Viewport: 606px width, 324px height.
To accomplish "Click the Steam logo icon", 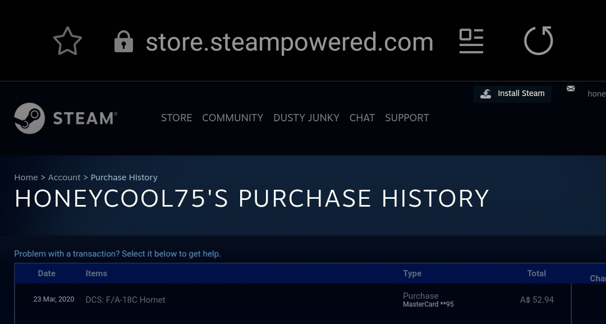I will point(29,118).
